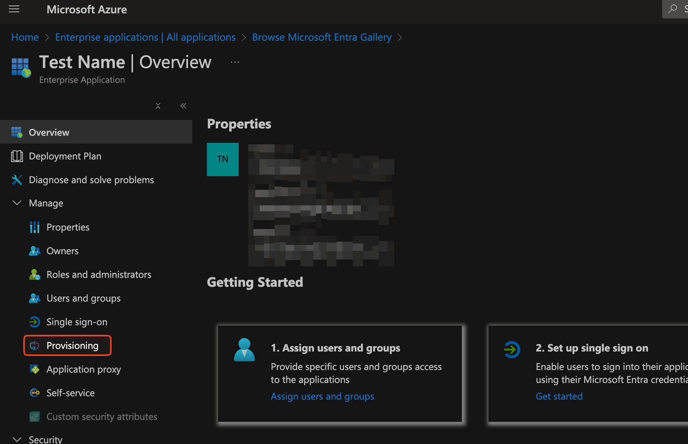688x444 pixels.
Task: Collapse the sidebar with double chevron
Action: coord(183,106)
